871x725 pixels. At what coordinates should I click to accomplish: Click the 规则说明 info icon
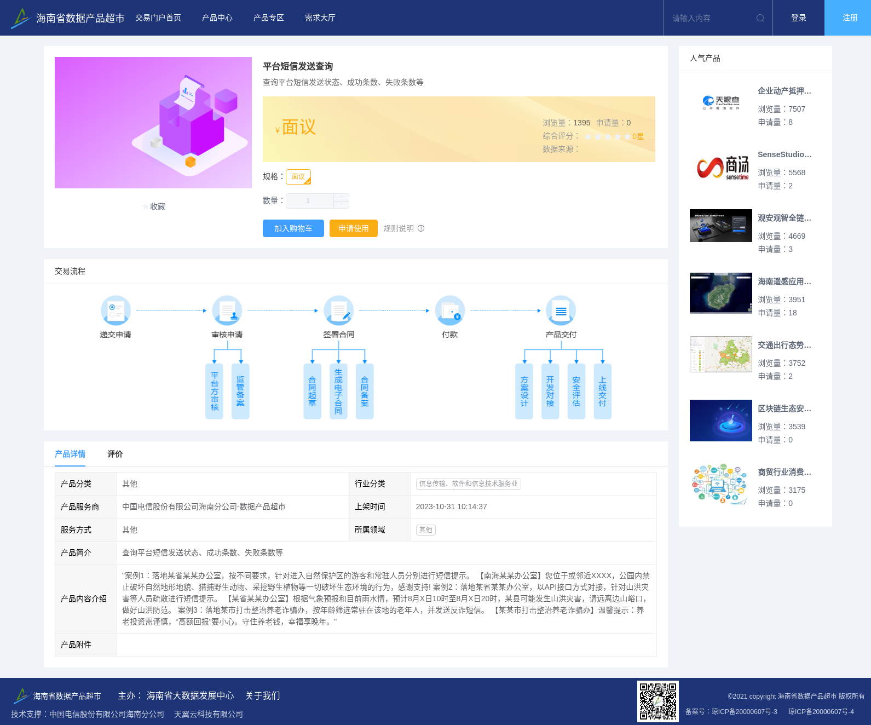point(421,228)
